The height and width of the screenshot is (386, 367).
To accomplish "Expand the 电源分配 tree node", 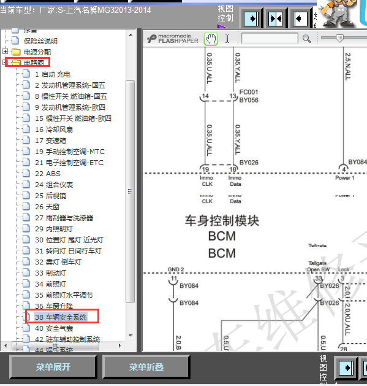I will (5, 52).
